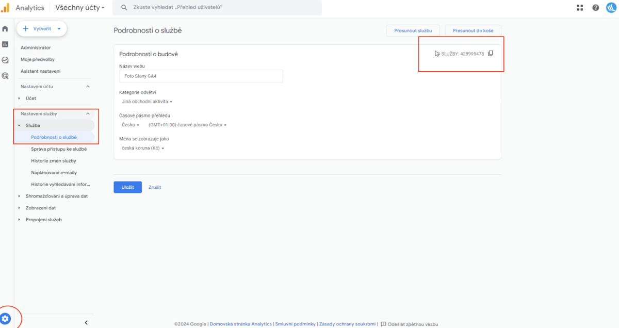Open Naplánované e-maily

[x=54, y=173]
